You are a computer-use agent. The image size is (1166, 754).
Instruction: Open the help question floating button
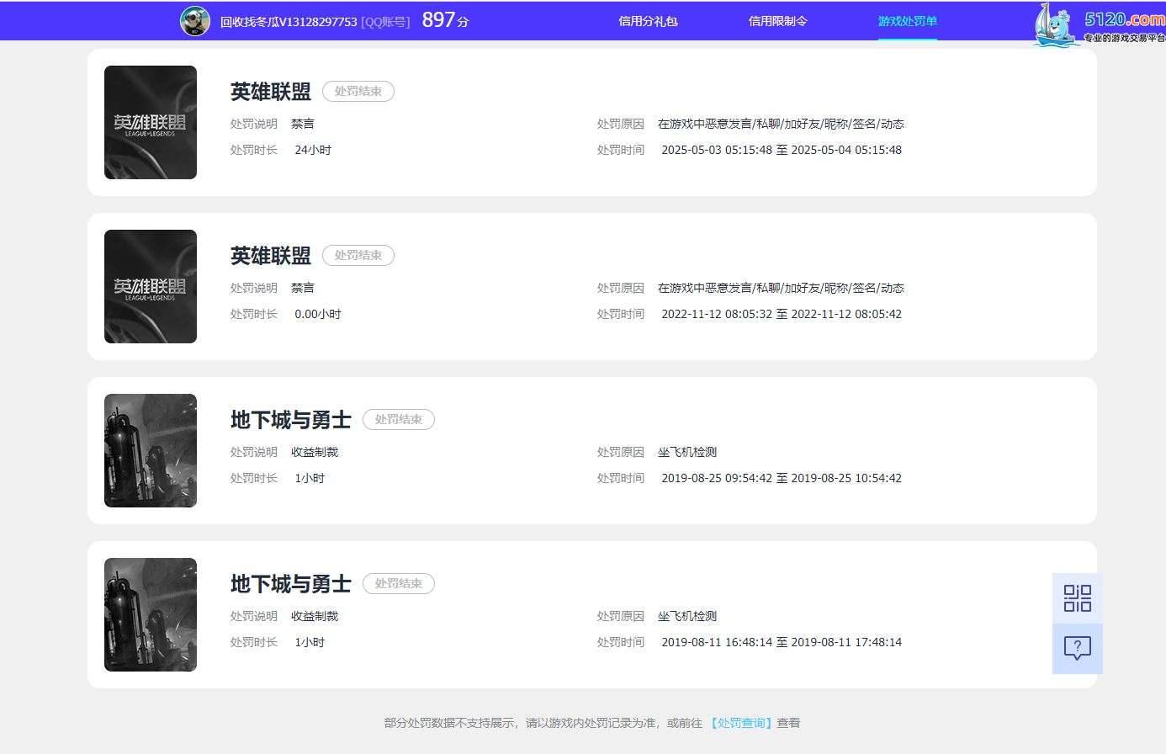pos(1077,649)
